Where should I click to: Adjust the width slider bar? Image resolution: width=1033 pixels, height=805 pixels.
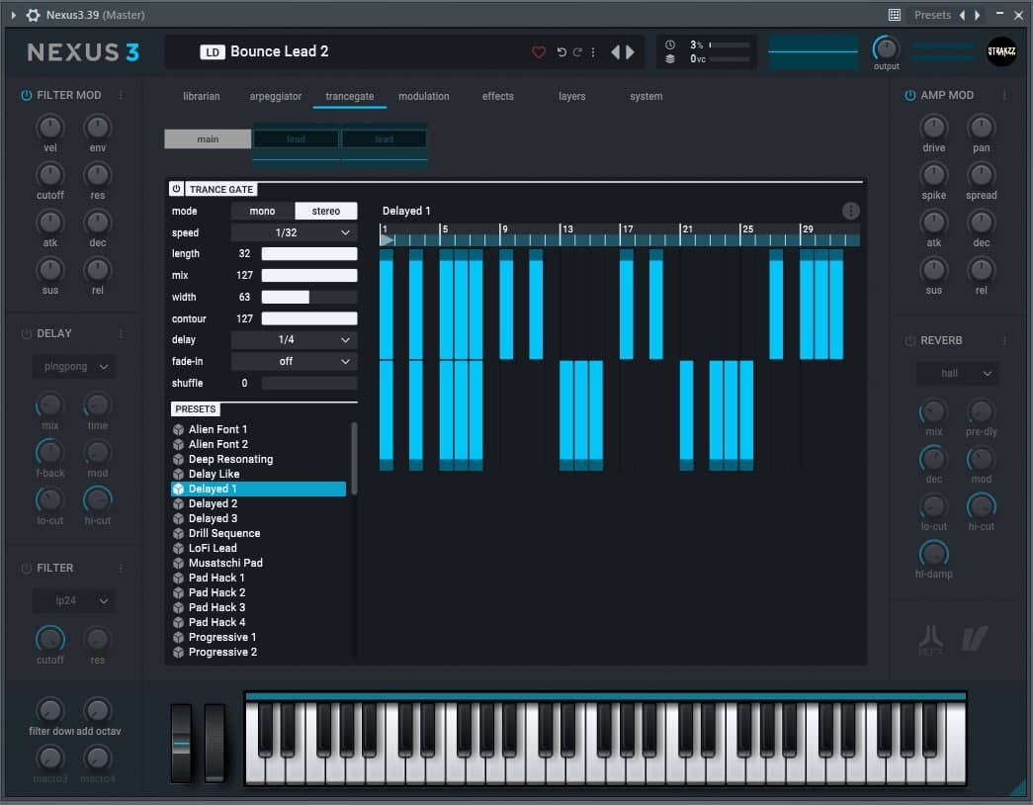point(309,297)
